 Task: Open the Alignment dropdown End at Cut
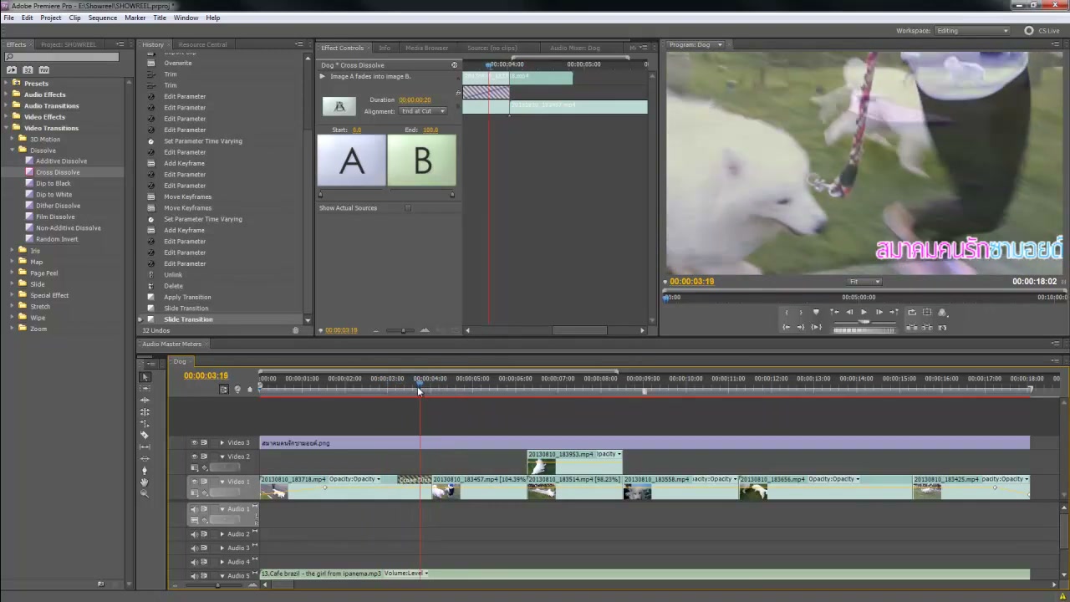[423, 111]
